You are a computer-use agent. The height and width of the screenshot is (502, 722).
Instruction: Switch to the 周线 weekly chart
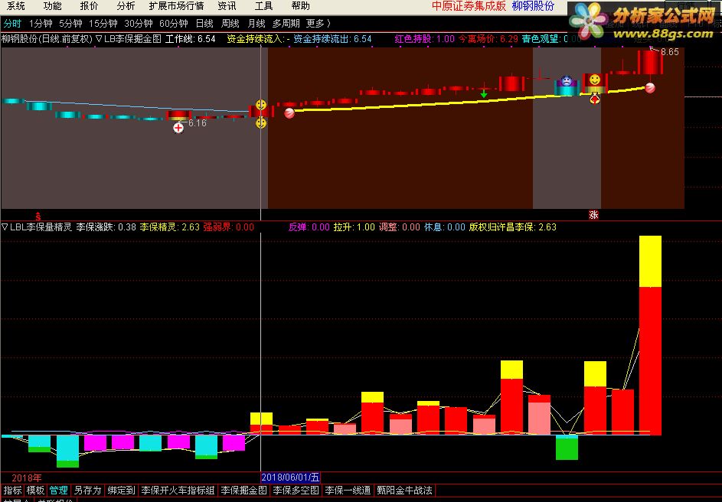pyautogui.click(x=230, y=24)
